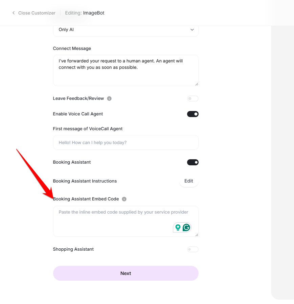This screenshot has width=294, height=304.
Task: Click the Close Customizer link
Action: click(37, 13)
